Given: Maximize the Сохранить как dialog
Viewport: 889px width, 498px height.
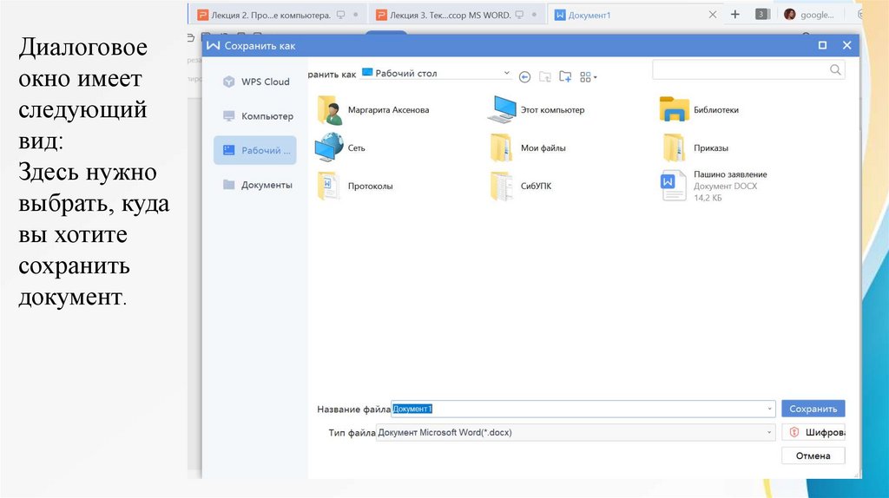Looking at the screenshot, I should point(823,45).
